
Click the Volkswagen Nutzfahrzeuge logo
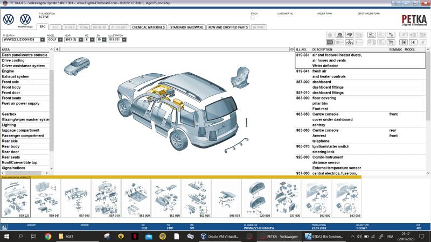pyautogui.click(x=25, y=20)
